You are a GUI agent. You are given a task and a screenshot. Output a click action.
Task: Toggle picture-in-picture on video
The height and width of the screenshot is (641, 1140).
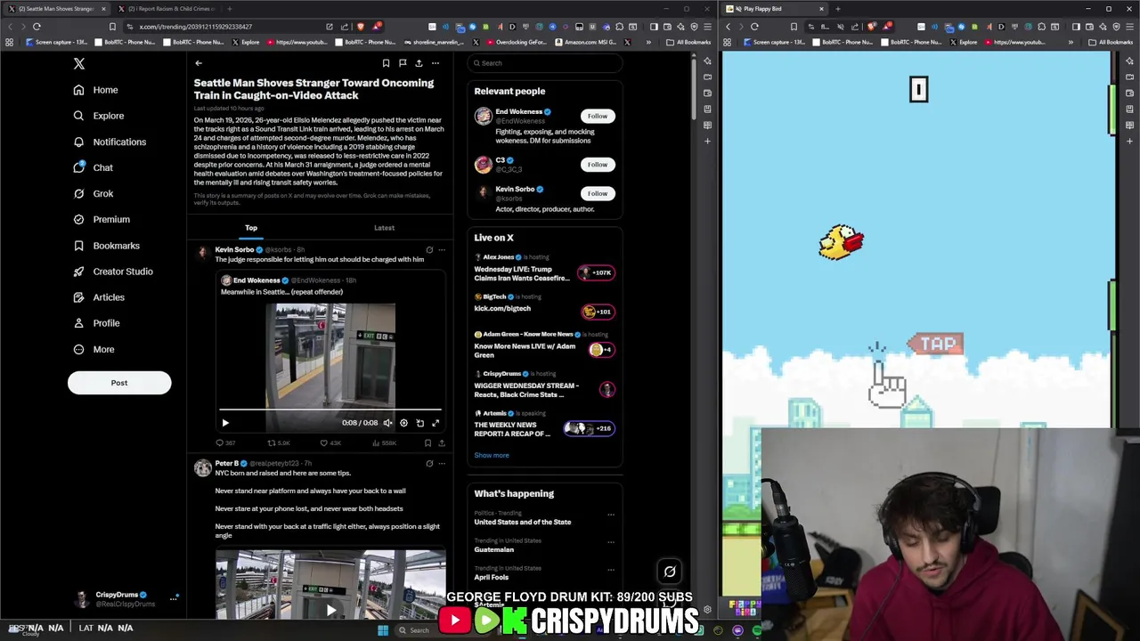(x=420, y=424)
